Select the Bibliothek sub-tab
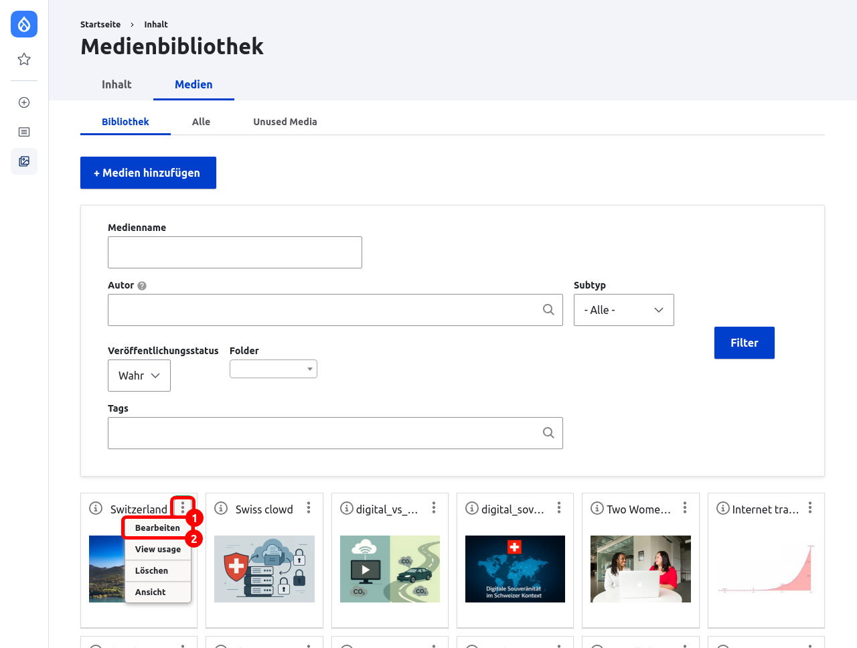Screen dimensions: 857x648 (125, 122)
